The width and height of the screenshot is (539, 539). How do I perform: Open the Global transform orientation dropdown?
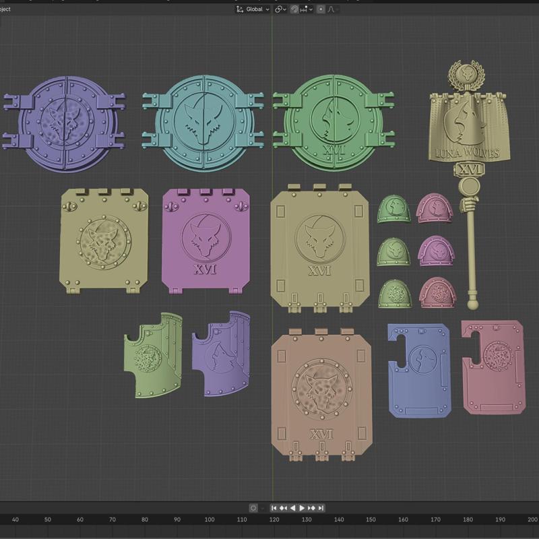click(253, 9)
